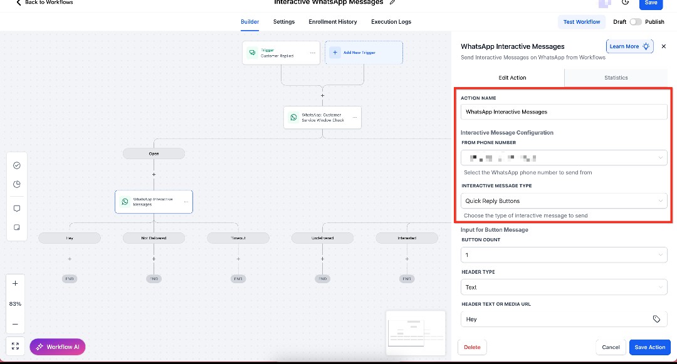This screenshot has width=677, height=364.
Task: Click WhatsApp icon on Customer Service Window Check node
Action: (x=293, y=117)
